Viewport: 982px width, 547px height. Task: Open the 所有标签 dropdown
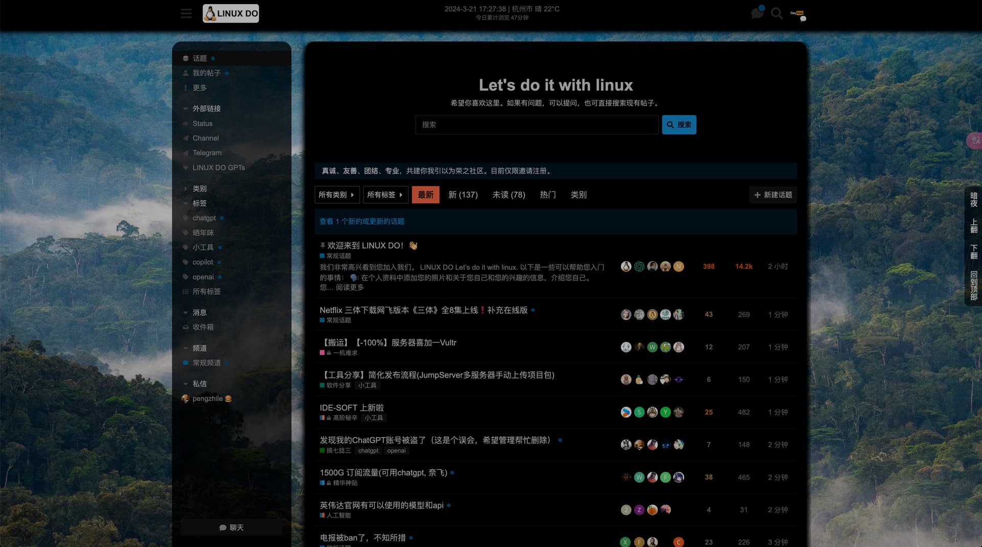386,195
